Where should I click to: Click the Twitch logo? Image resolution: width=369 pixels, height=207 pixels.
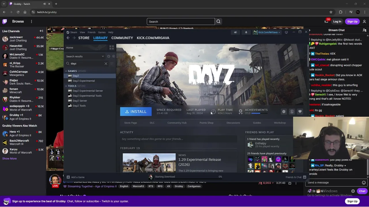tap(5, 21)
